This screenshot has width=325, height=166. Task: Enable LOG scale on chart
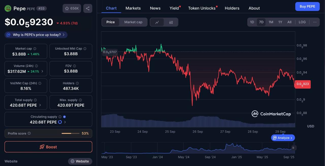point(302,22)
